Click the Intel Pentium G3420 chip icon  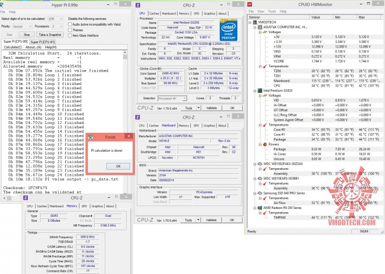pos(260,90)
